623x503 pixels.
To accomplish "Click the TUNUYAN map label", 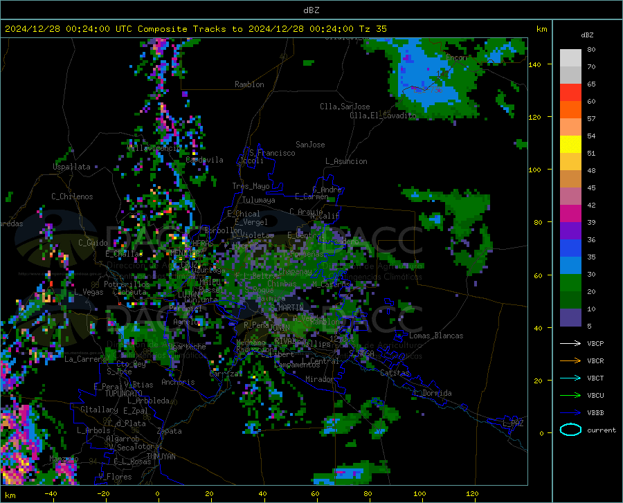I will (x=161, y=457).
